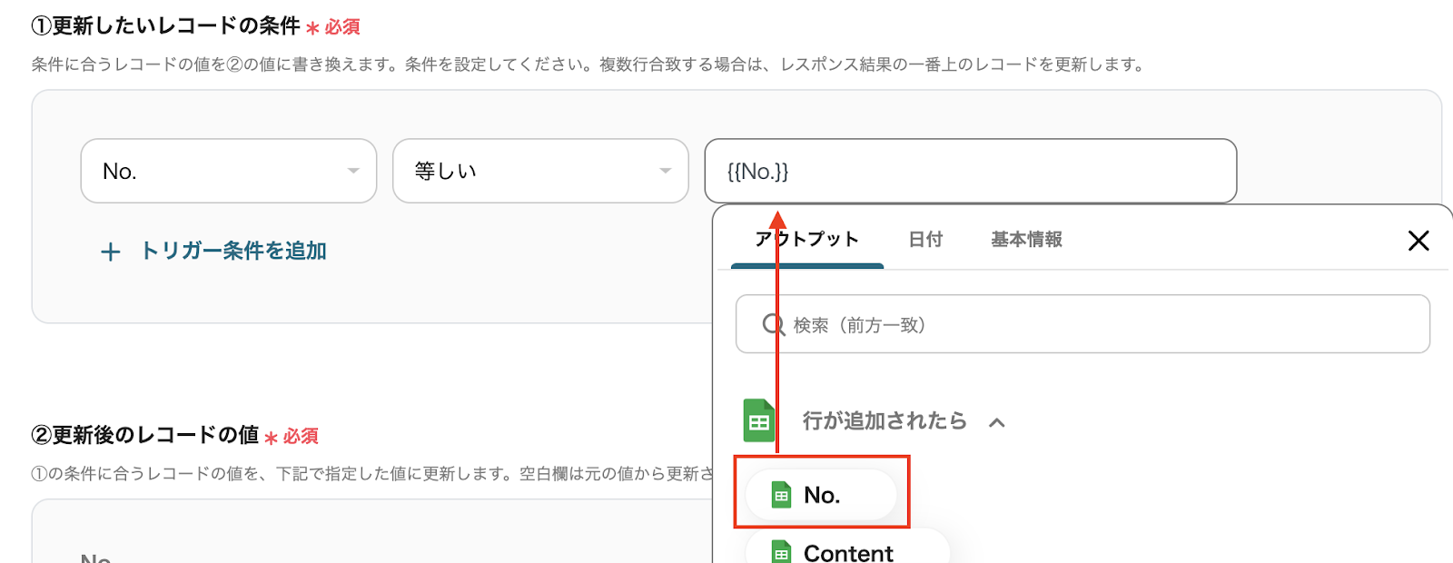Insert the No. output value
This screenshot has height=563, width=1453.
[822, 495]
